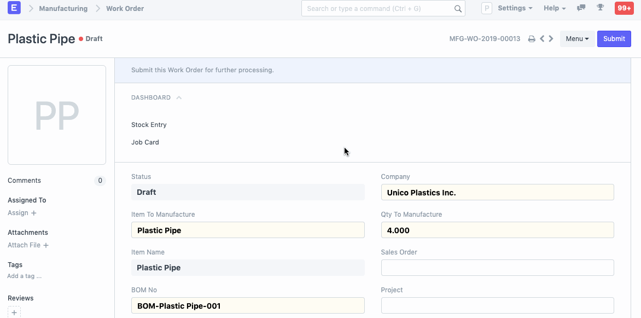Open the Help dropdown
Viewport: 641px width, 318px height.
coord(555,8)
